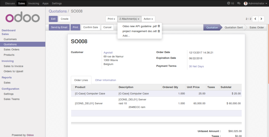
Task: Go back to Quotations breadcrumb
Action: [x=58, y=11]
